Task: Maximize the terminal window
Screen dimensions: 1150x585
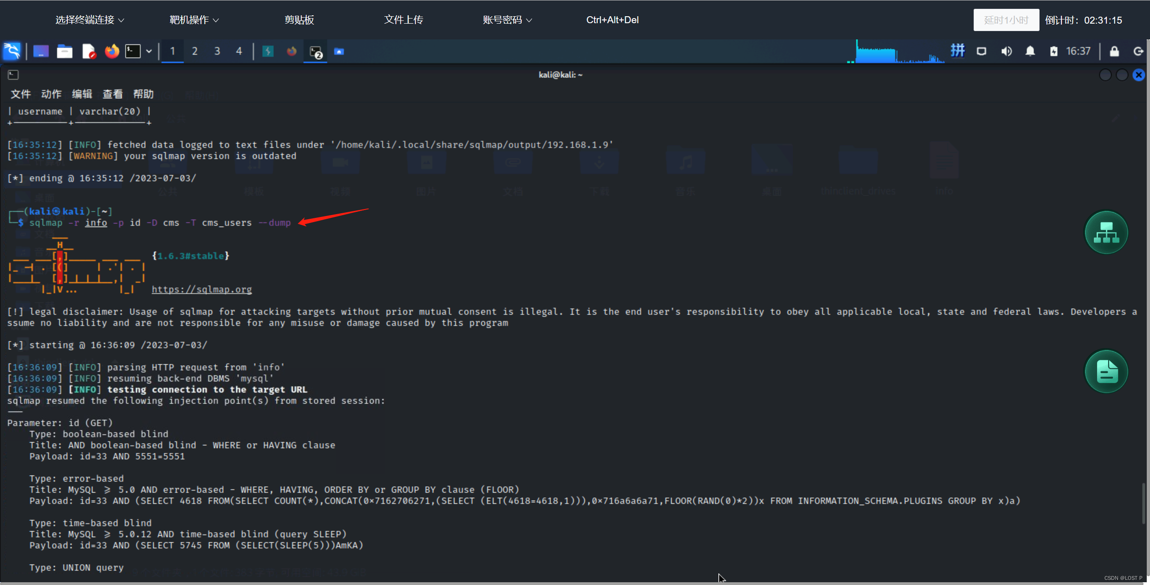Action: (1122, 75)
